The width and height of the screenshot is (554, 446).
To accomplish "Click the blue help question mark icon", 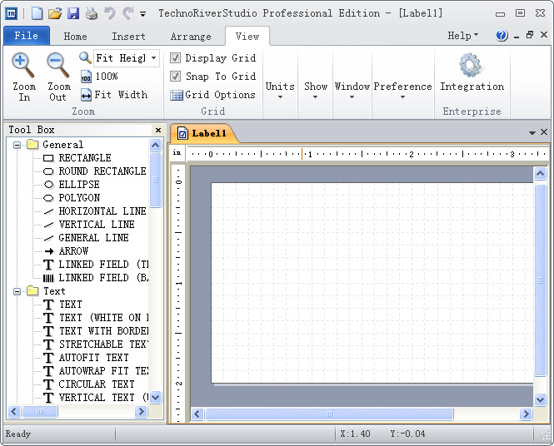I will (x=502, y=36).
